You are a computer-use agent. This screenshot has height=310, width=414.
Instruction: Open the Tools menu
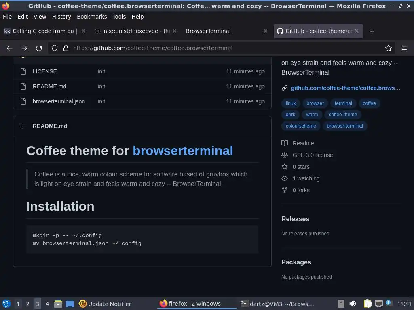pos(119,17)
